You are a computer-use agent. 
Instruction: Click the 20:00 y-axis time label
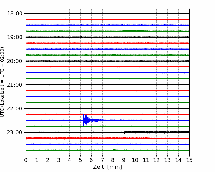[x=15, y=61]
